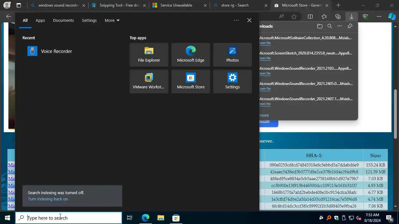Click the SHA-1 column header
The height and width of the screenshot is (224, 399).
[x=314, y=155]
